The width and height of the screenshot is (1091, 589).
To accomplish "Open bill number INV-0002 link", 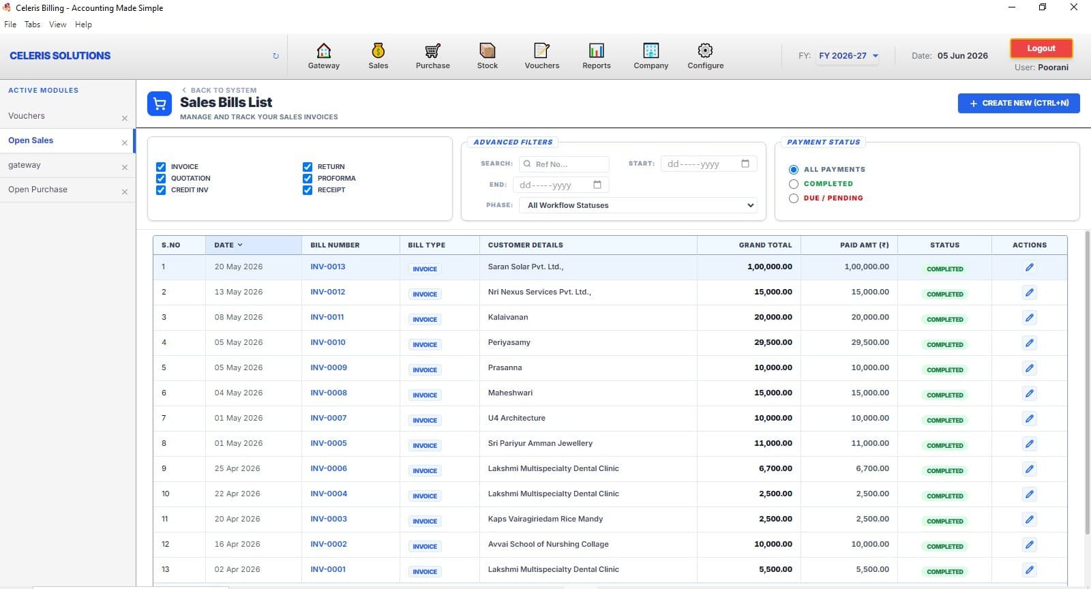I will point(329,544).
